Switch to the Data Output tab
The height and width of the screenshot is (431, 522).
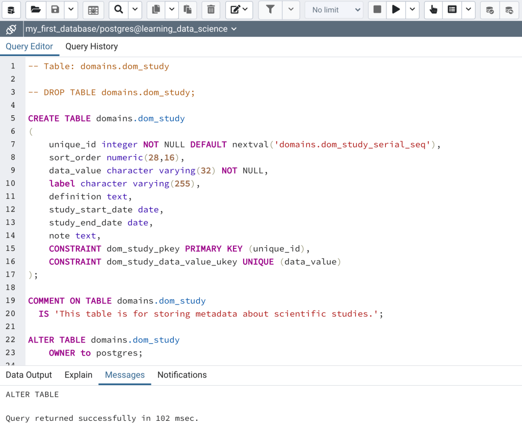click(29, 375)
